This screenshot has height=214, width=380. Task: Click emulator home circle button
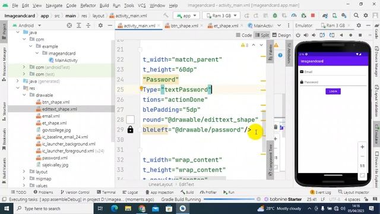tap(351, 35)
